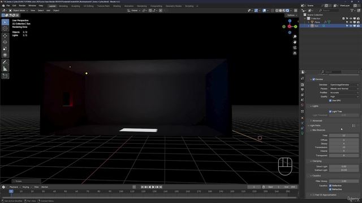Open the File menu

[x=8, y=6]
